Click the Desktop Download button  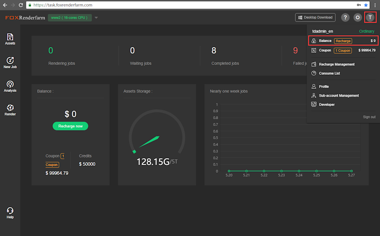tap(315, 17)
